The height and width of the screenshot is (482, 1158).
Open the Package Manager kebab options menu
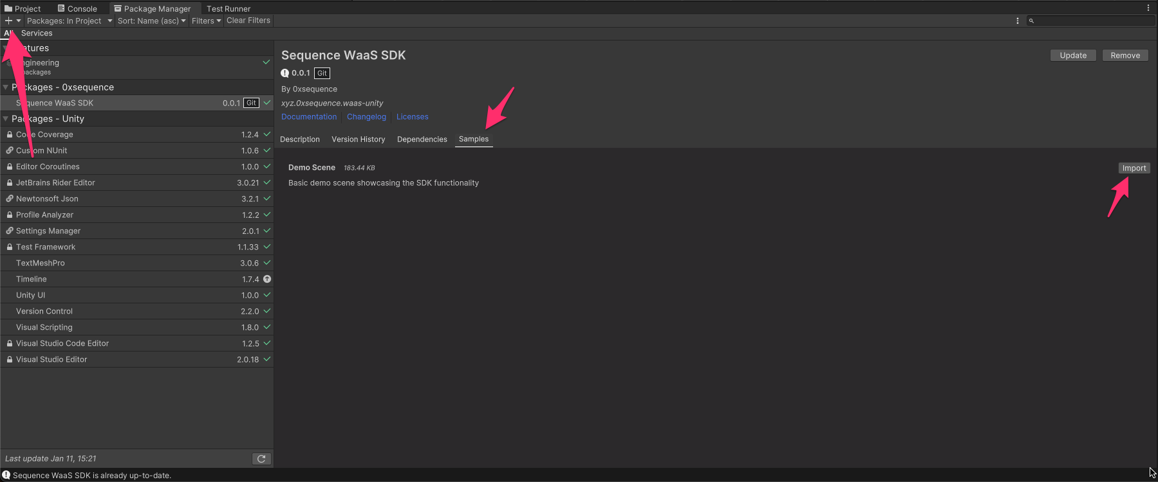pyautogui.click(x=1018, y=21)
